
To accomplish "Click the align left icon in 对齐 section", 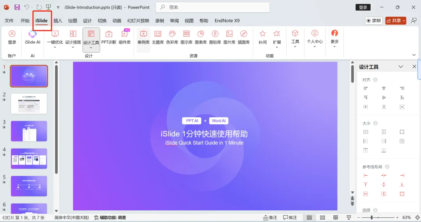I will [x=365, y=88].
